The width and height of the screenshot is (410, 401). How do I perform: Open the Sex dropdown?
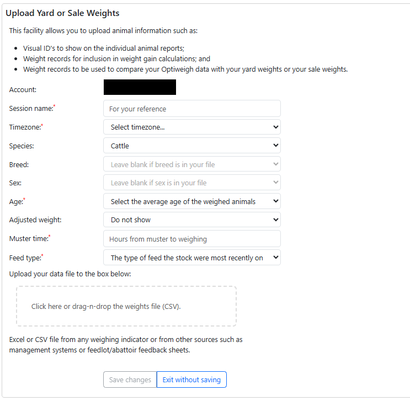click(191, 183)
